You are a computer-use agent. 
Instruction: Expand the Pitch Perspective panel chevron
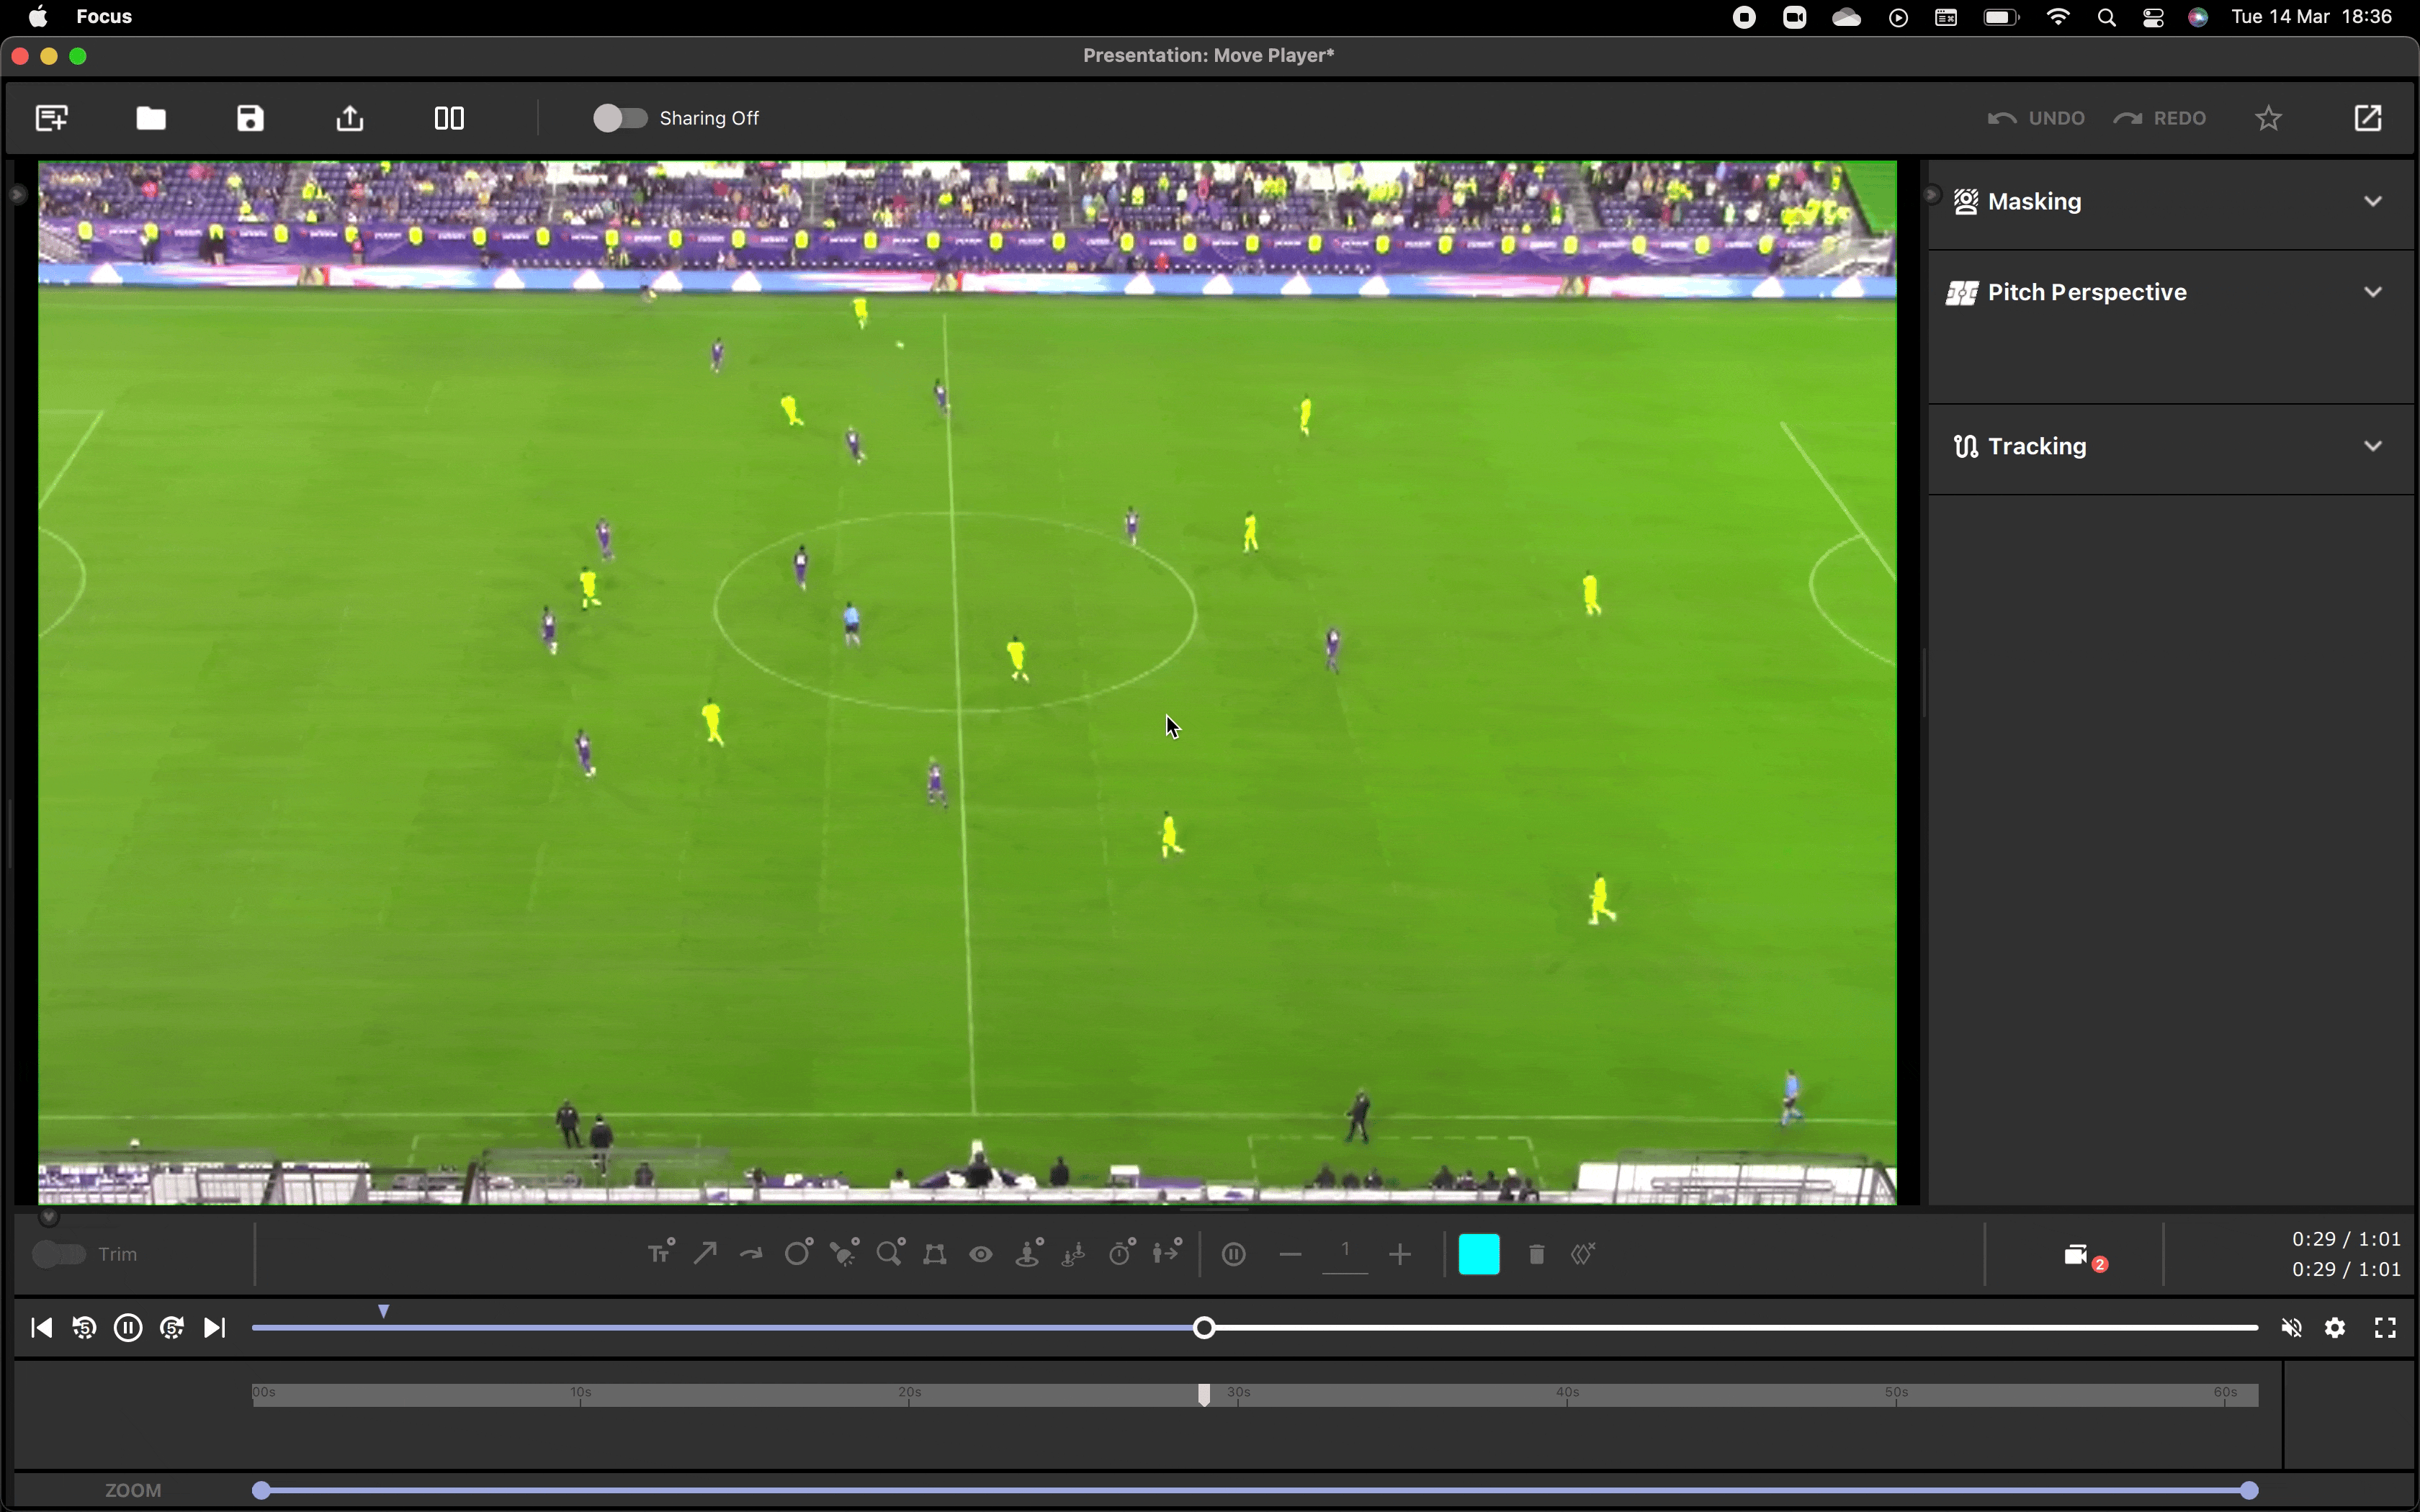pyautogui.click(x=2373, y=292)
